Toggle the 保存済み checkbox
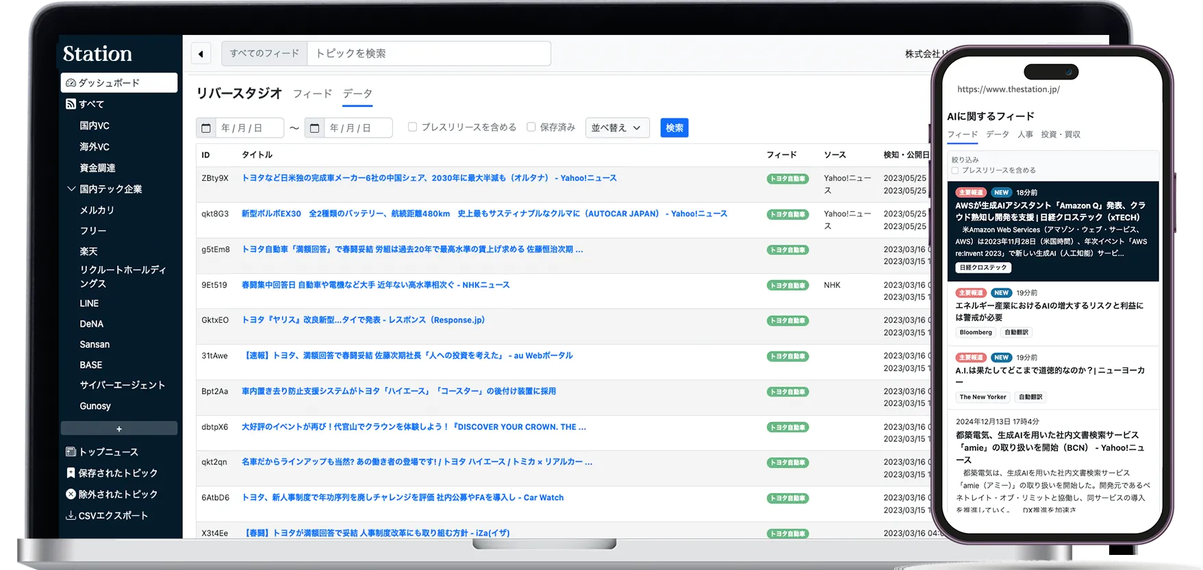The width and height of the screenshot is (1203, 570). pyautogui.click(x=531, y=127)
